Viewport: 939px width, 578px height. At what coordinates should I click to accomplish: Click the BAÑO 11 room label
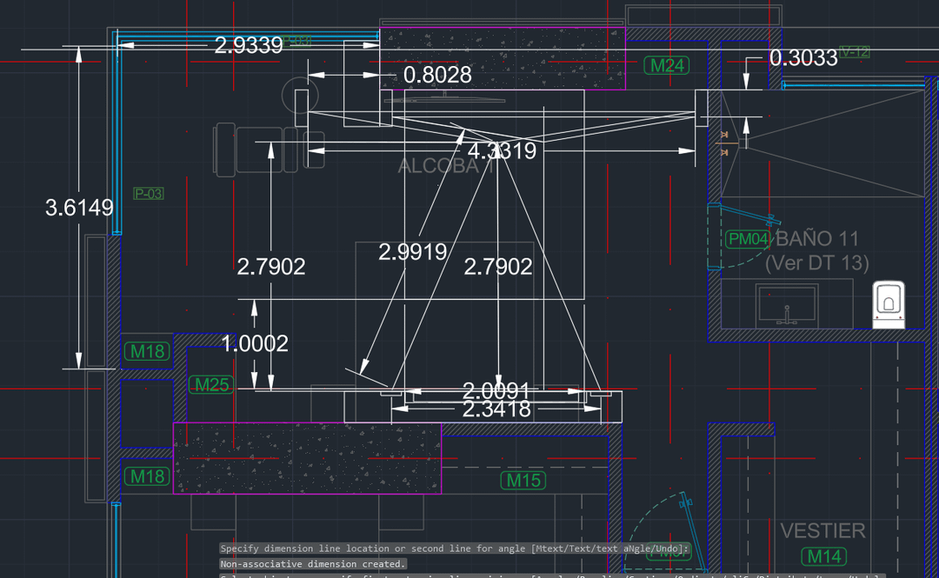click(x=817, y=238)
